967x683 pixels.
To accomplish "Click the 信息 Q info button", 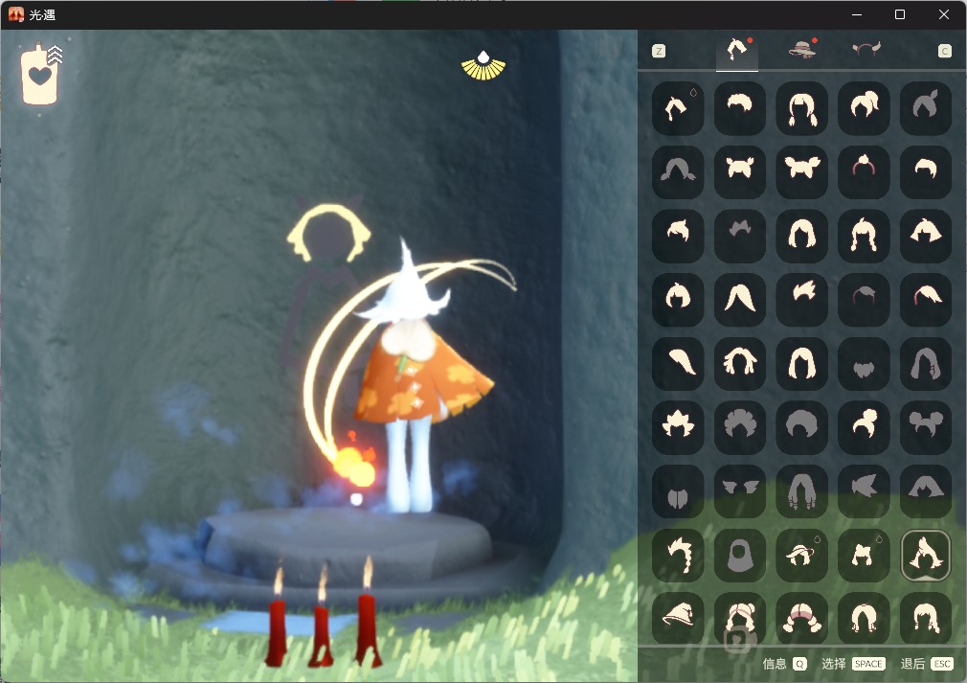I will coord(784,664).
